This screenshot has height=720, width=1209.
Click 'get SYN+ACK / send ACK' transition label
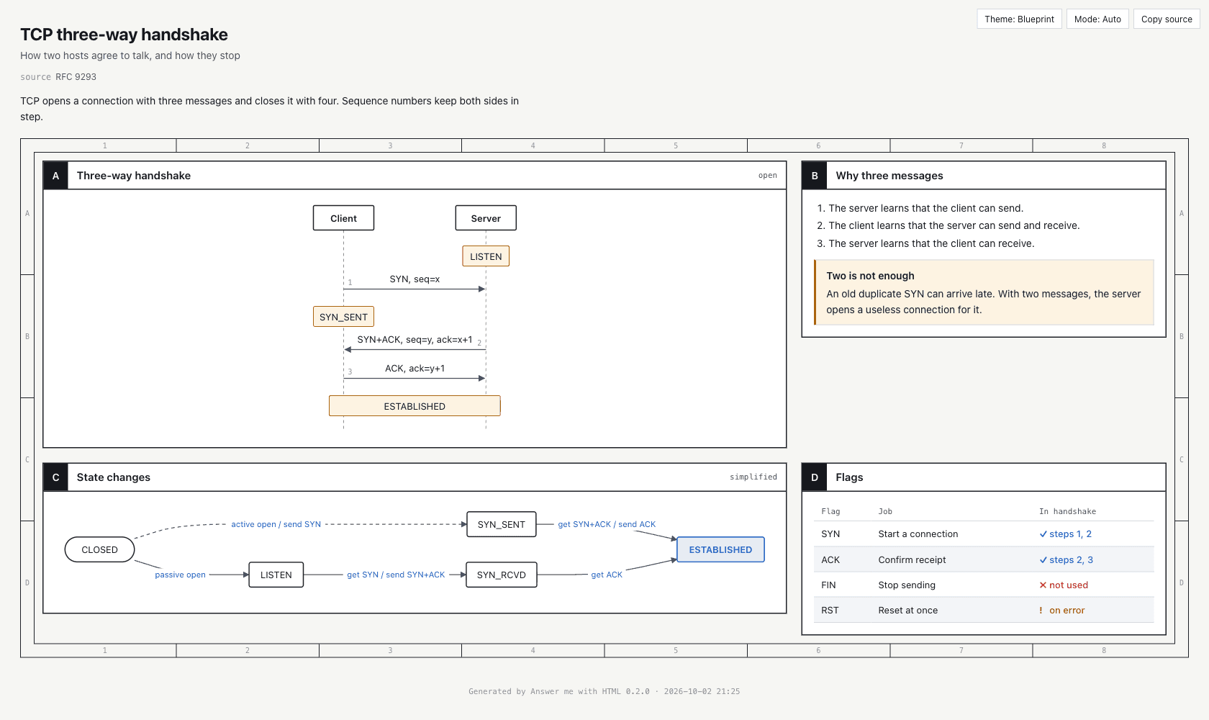coord(607,524)
